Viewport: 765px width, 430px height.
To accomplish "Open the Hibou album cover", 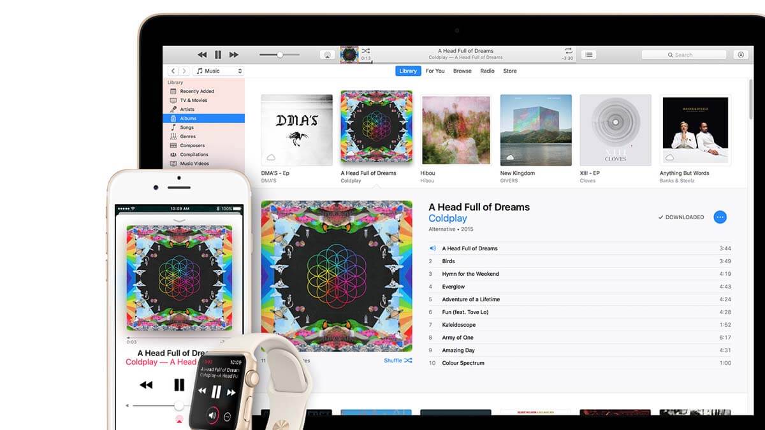I will (456, 130).
